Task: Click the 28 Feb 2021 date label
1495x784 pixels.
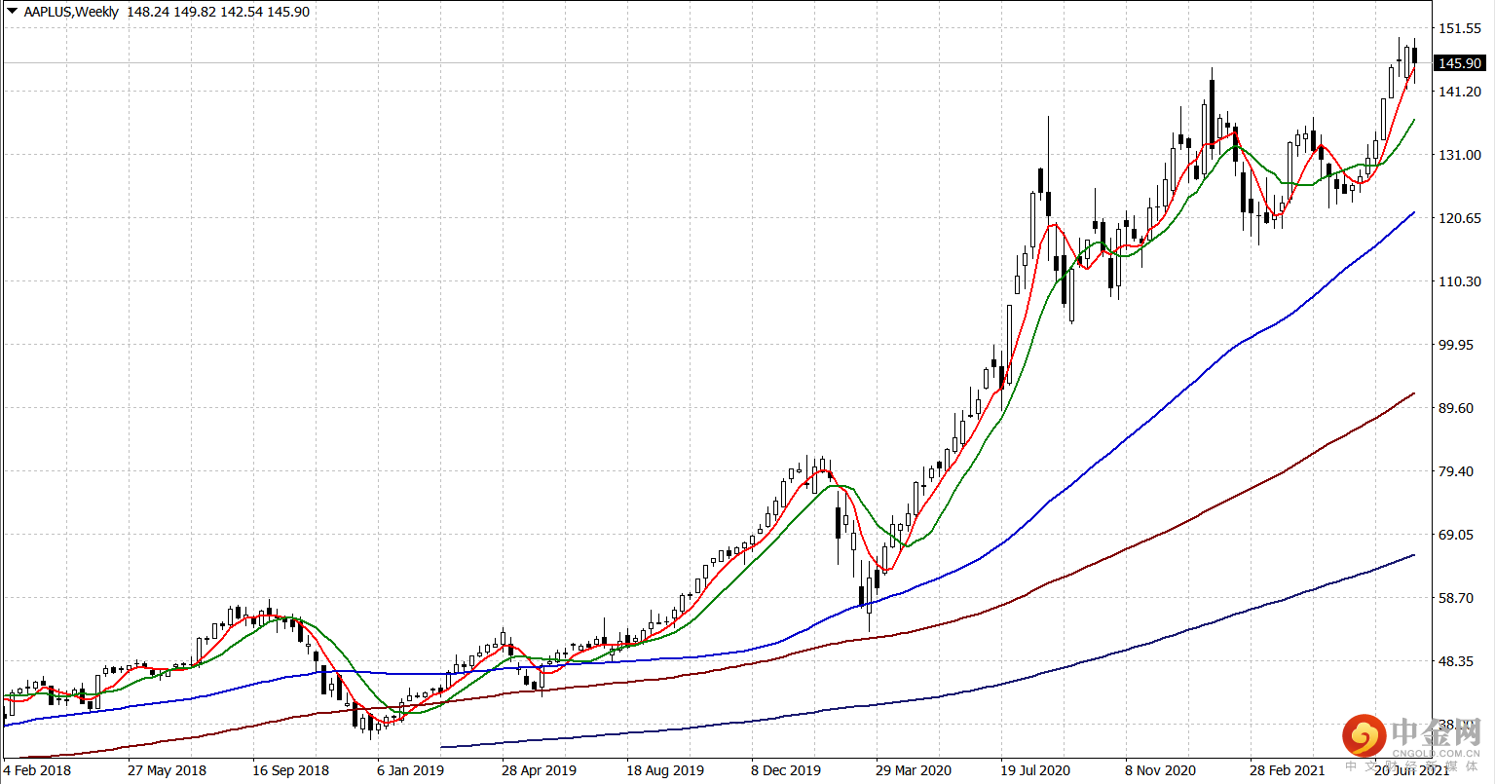Action: 1288,770
